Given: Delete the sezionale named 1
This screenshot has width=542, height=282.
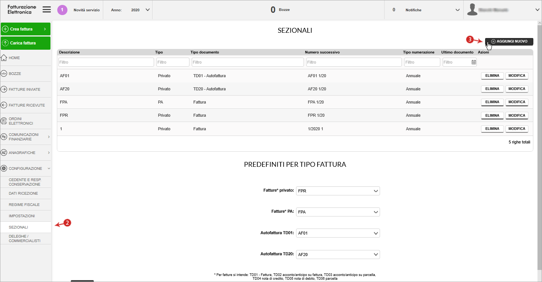Looking at the screenshot, I should click(492, 129).
